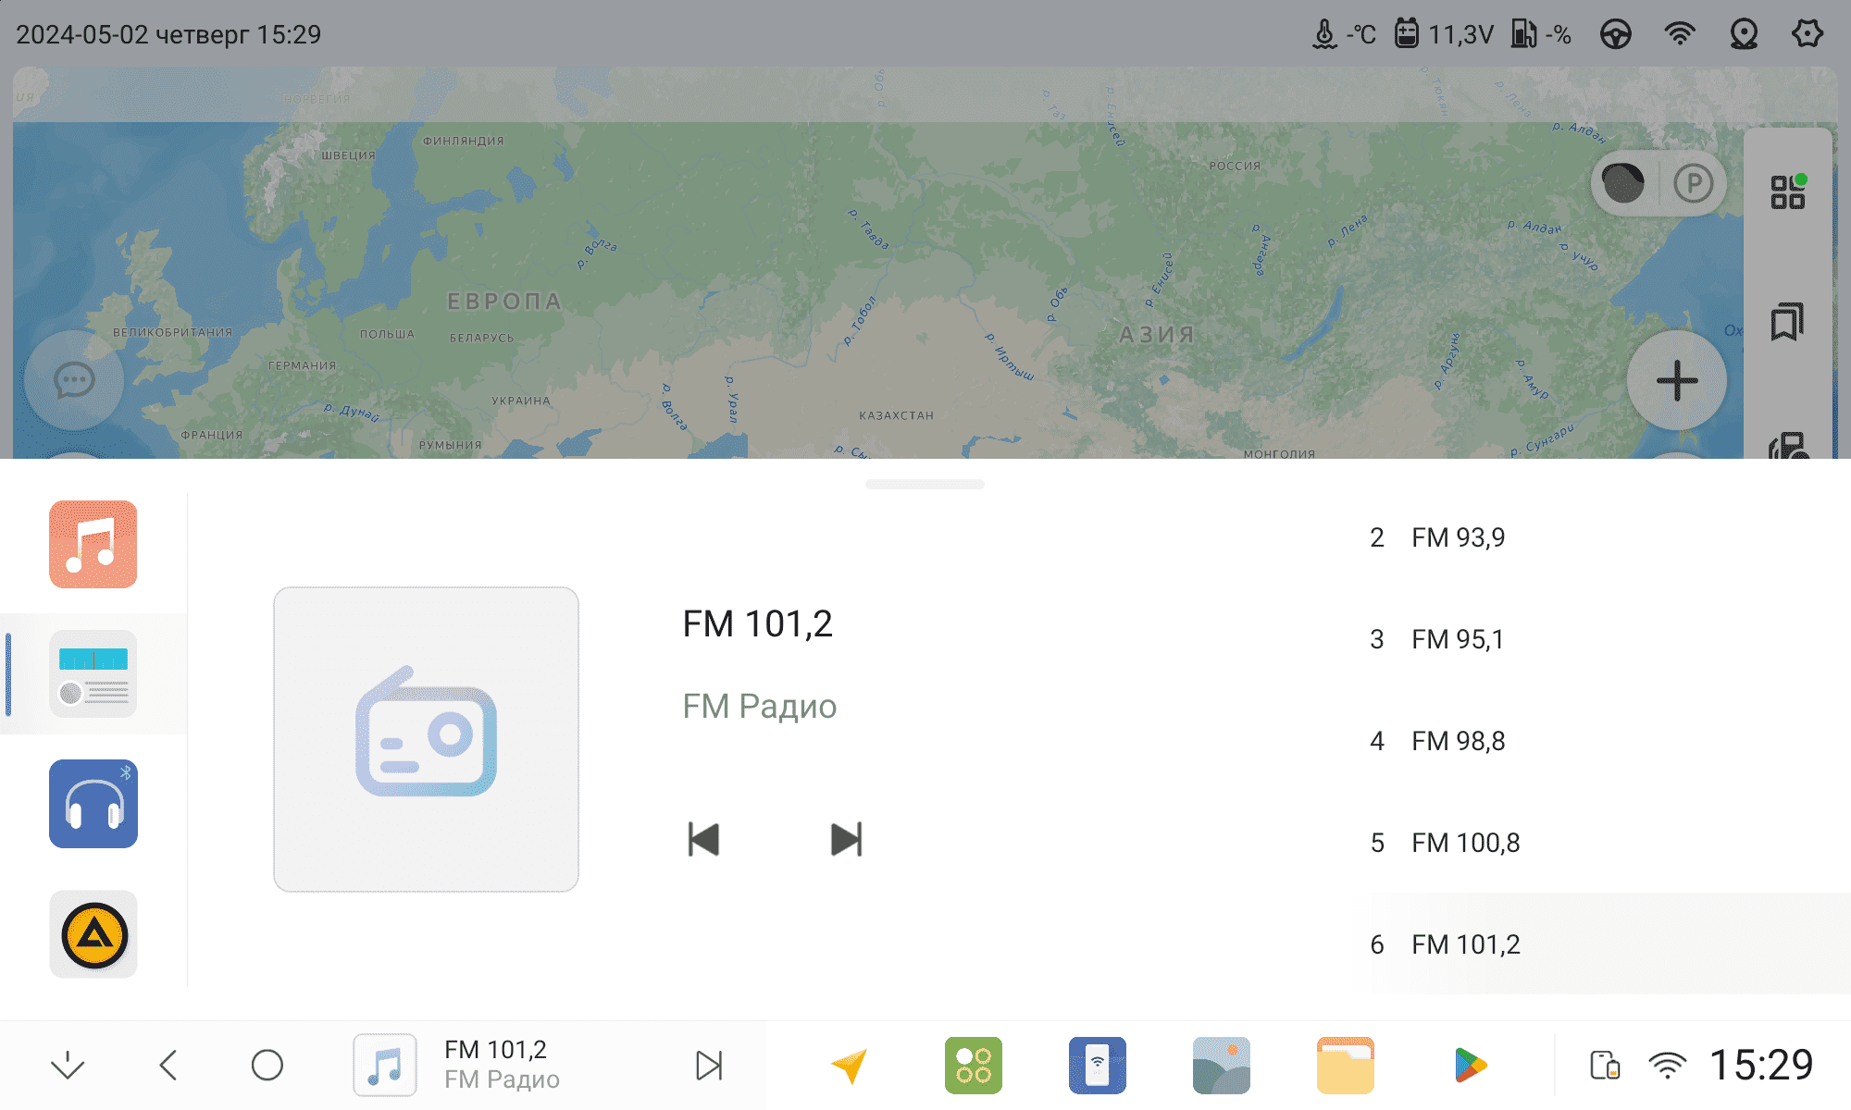This screenshot has width=1851, height=1110.
Task: Open the settings gear in status bar
Action: [1807, 34]
